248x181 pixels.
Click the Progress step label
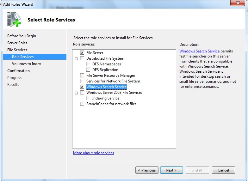click(x=15, y=78)
